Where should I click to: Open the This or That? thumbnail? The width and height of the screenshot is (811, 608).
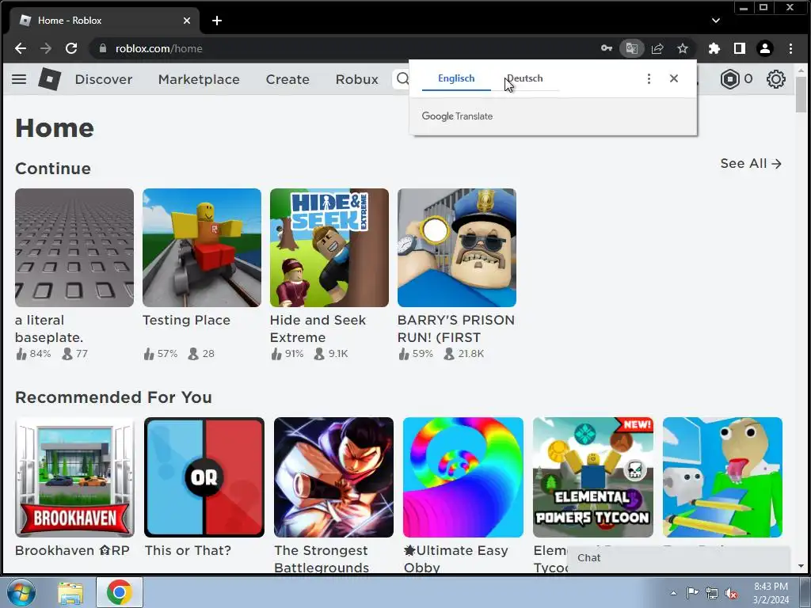[204, 477]
